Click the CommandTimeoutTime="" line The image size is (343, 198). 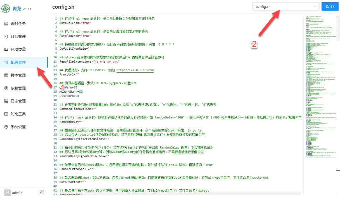pyautogui.click(x=78, y=109)
